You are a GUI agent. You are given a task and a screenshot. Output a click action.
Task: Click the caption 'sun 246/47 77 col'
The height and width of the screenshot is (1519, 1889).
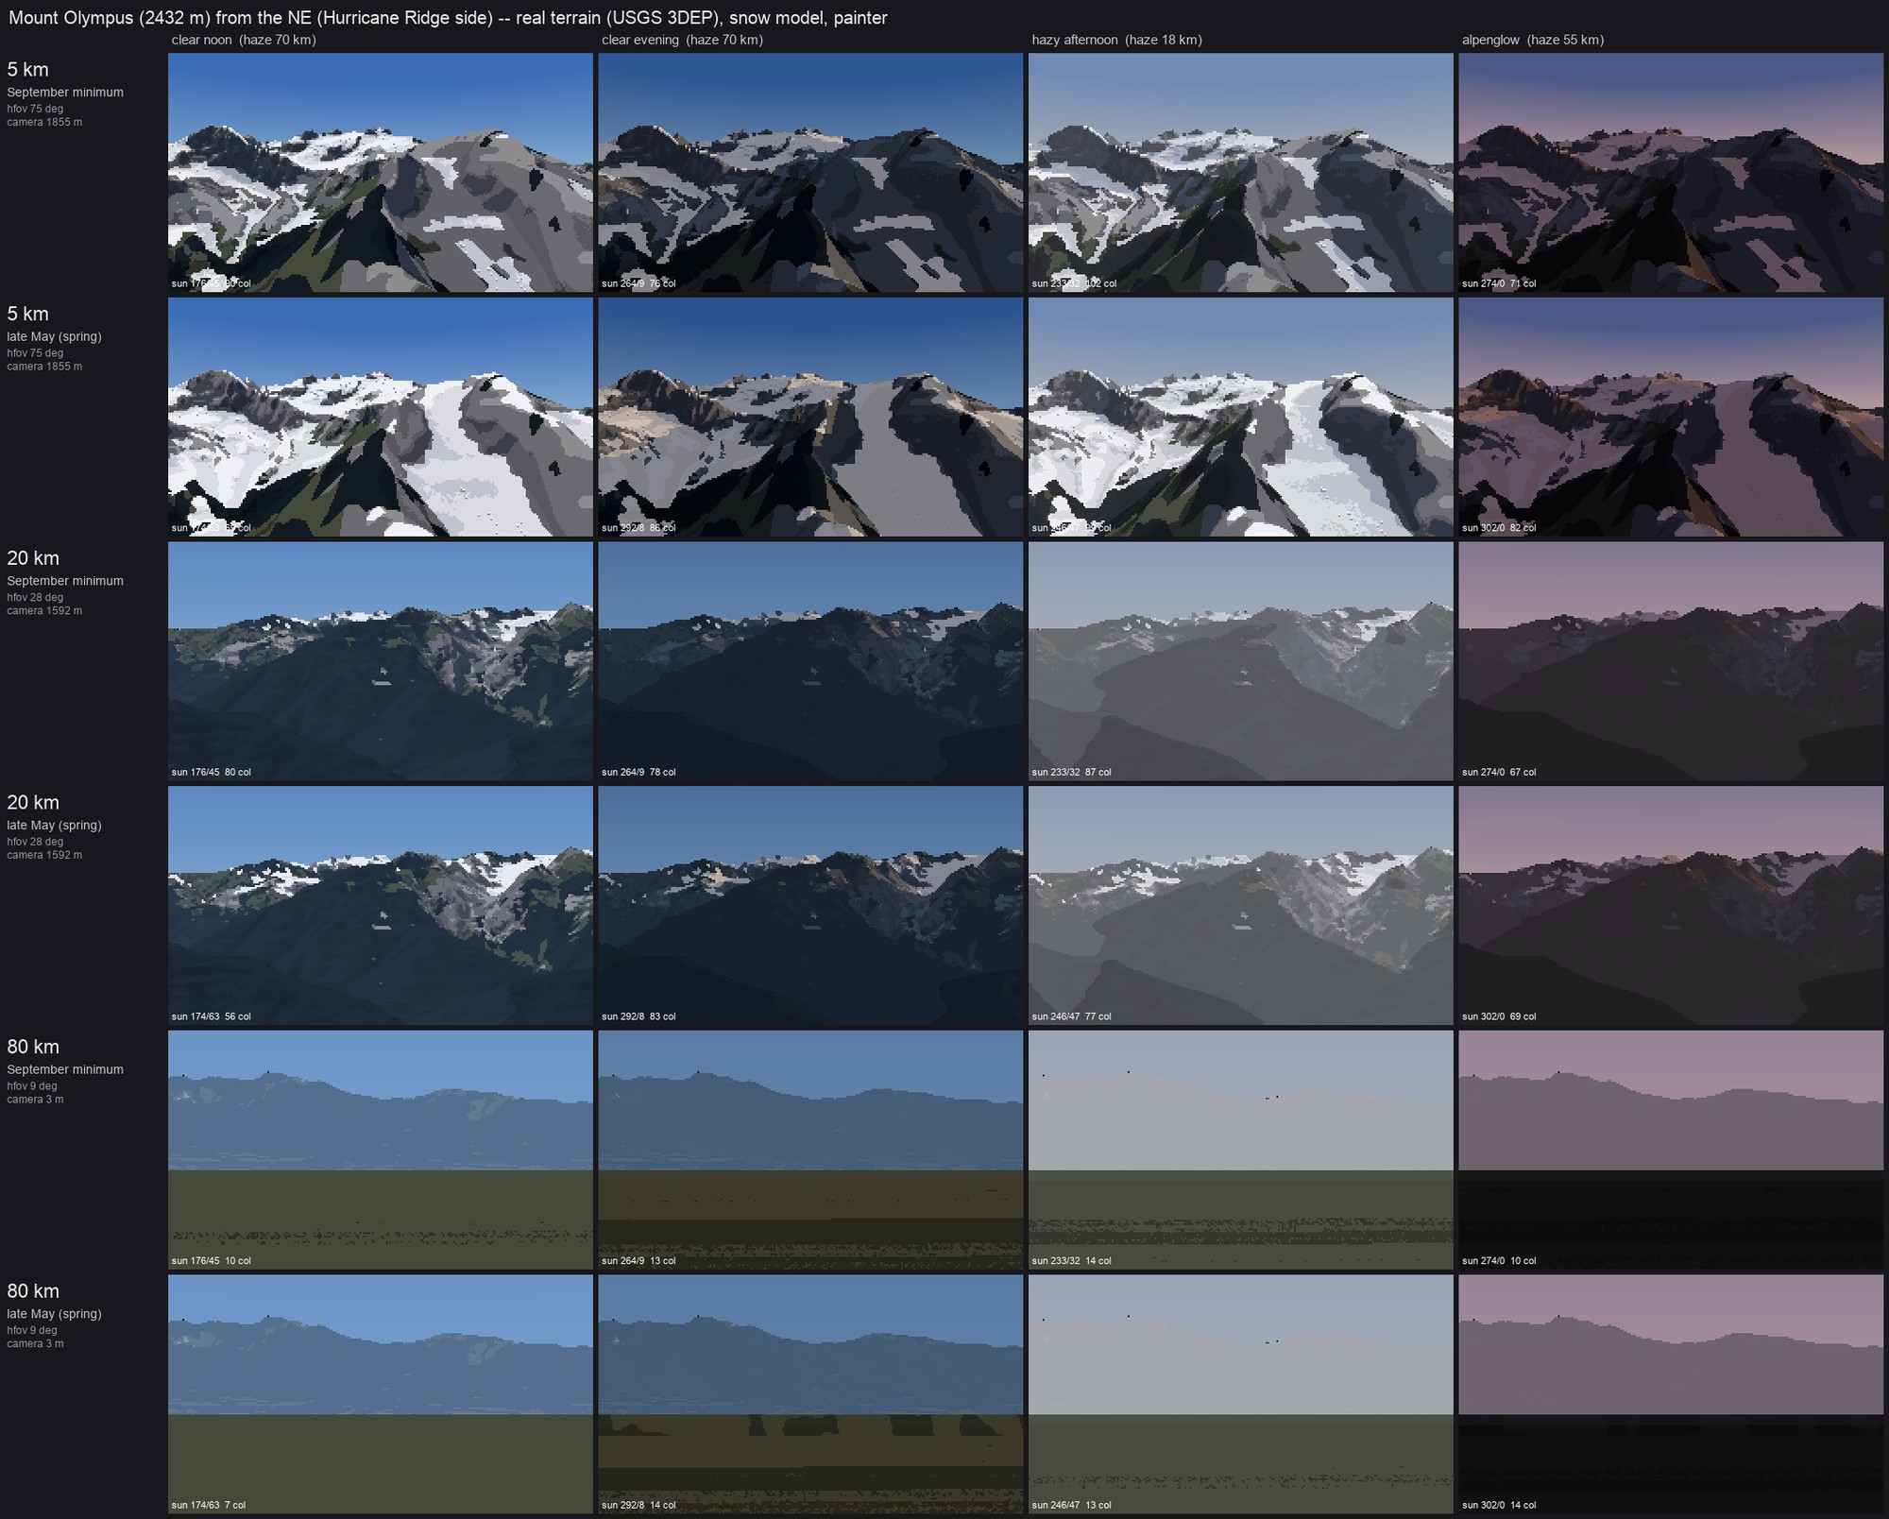(x=1072, y=1017)
